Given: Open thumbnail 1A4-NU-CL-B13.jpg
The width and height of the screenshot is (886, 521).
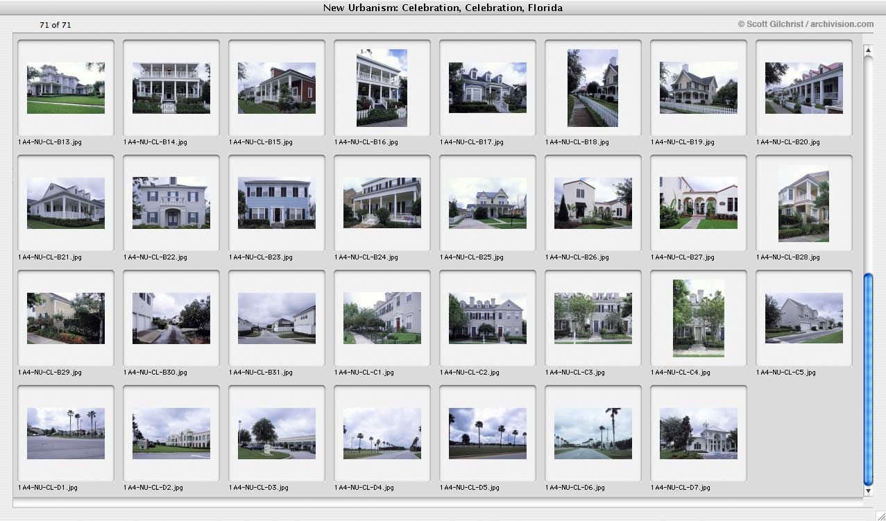Looking at the screenshot, I should pos(66,88).
